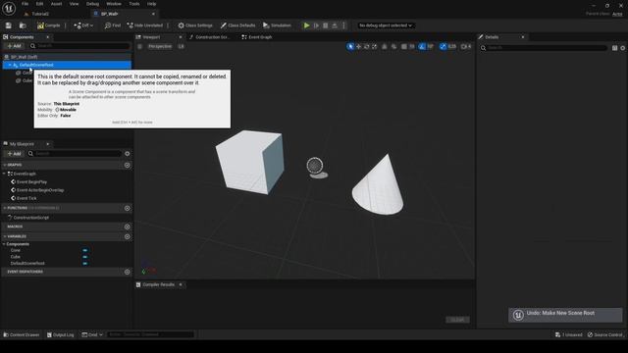Open the Asset menu
The height and width of the screenshot is (353, 628).
click(56, 4)
